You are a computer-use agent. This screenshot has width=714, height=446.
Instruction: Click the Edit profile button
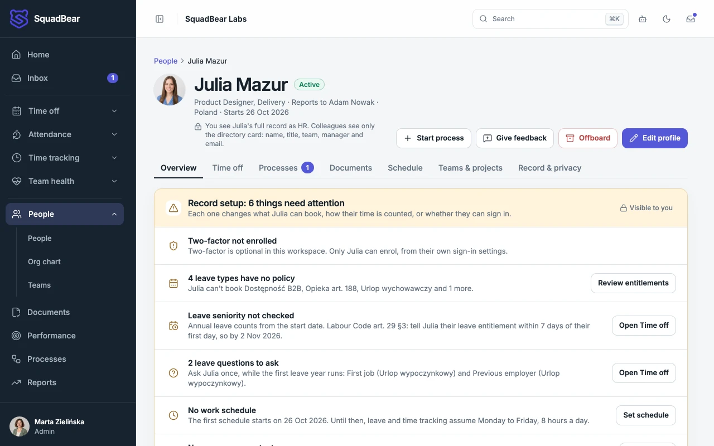tap(655, 138)
